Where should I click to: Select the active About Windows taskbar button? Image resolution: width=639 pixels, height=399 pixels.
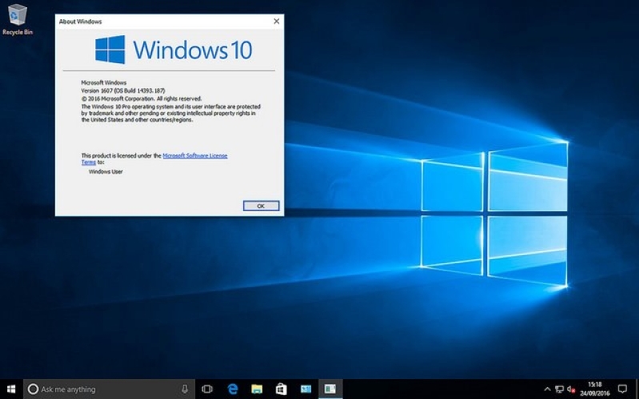tap(330, 389)
